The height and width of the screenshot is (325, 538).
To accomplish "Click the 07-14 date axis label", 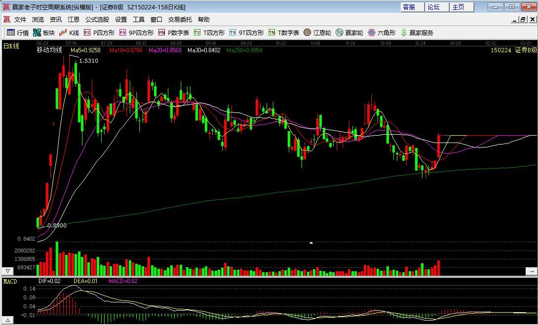I will point(71,43).
